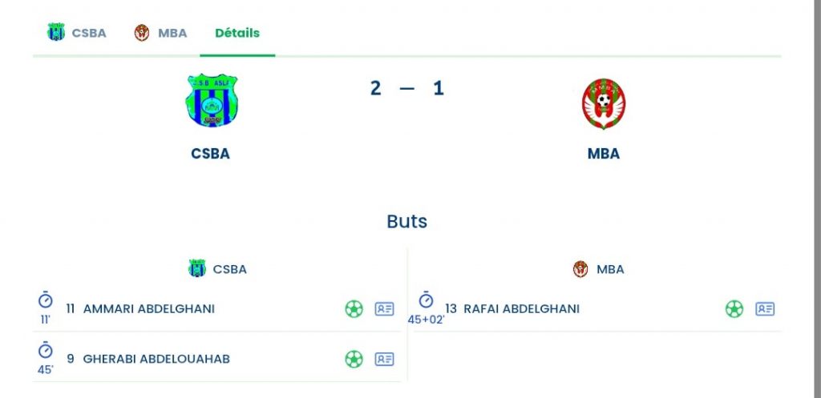Screen dimensions: 821x398
Task: Click the stopwatch icon for 11' goal
Action: pyautogui.click(x=46, y=300)
